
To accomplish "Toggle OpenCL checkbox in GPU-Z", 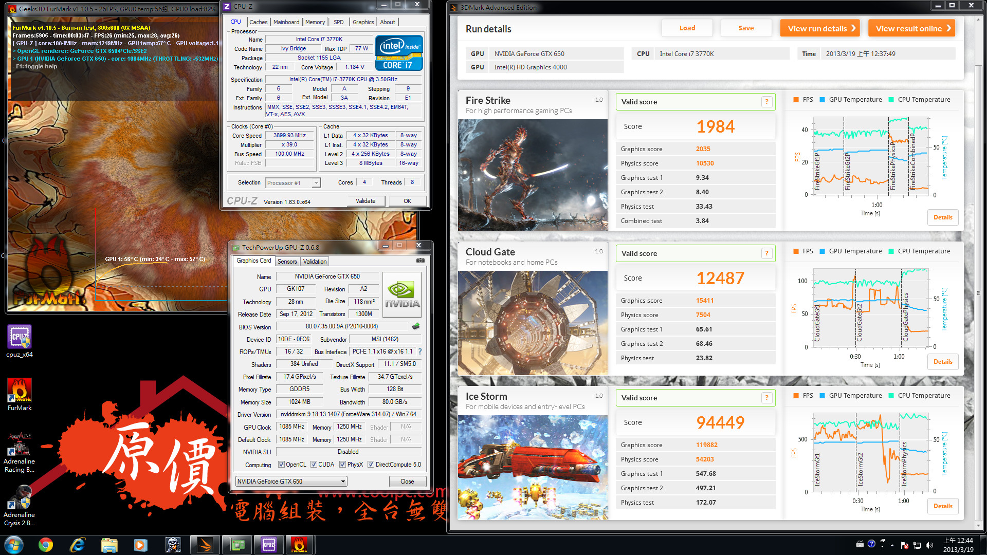I will [281, 465].
